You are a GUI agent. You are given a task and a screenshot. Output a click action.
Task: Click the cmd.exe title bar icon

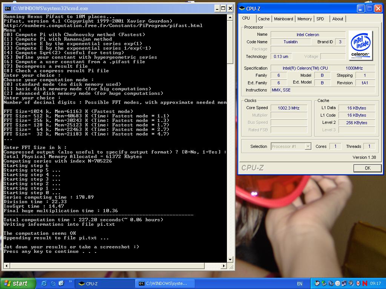[8, 9]
